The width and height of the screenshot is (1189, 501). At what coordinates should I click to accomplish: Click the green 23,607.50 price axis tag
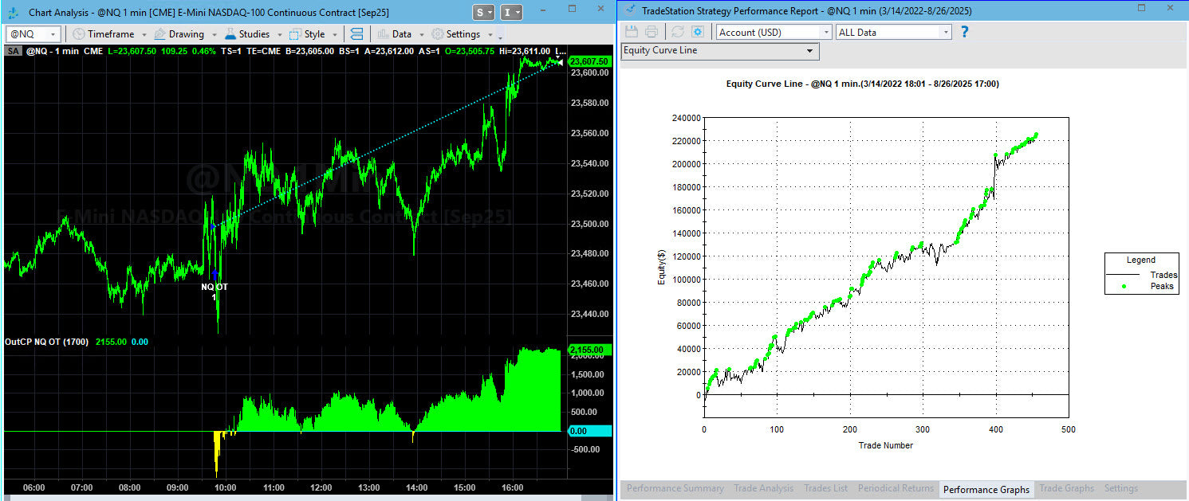click(x=589, y=61)
